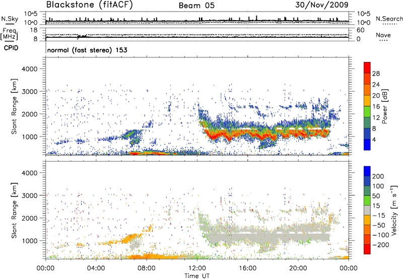The height and width of the screenshot is (279, 403).
Task: Click the velocity panel 'Slant Range [km]' label
Action: click(14, 210)
